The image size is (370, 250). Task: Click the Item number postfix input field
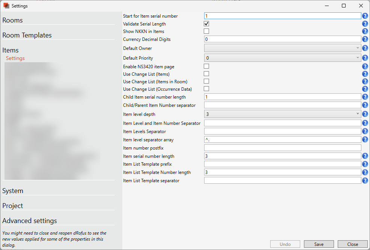(x=282, y=148)
